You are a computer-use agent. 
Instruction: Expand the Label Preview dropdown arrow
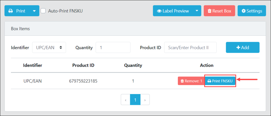(197, 11)
